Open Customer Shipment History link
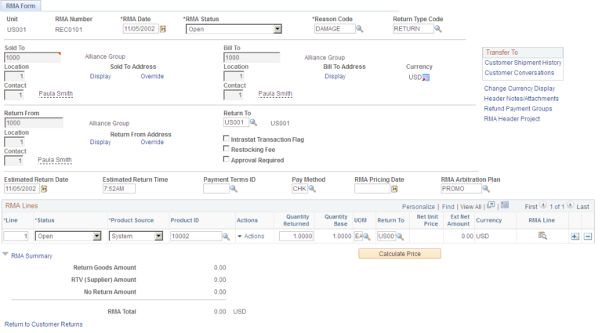 click(x=523, y=63)
